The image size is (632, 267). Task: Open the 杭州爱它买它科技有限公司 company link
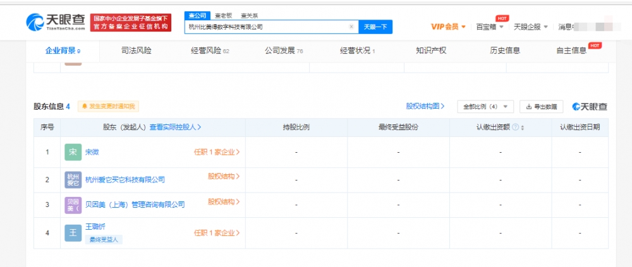125,180
